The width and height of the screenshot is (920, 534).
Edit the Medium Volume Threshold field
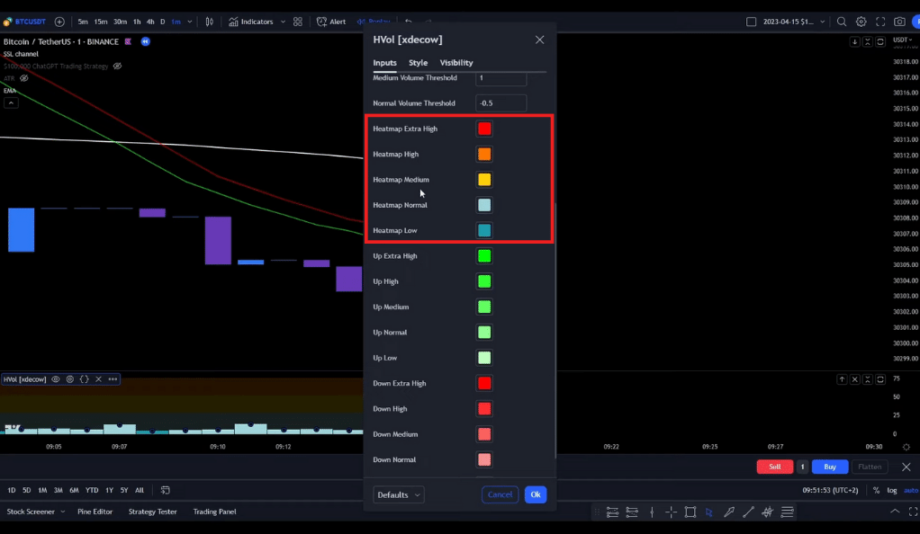[501, 79]
